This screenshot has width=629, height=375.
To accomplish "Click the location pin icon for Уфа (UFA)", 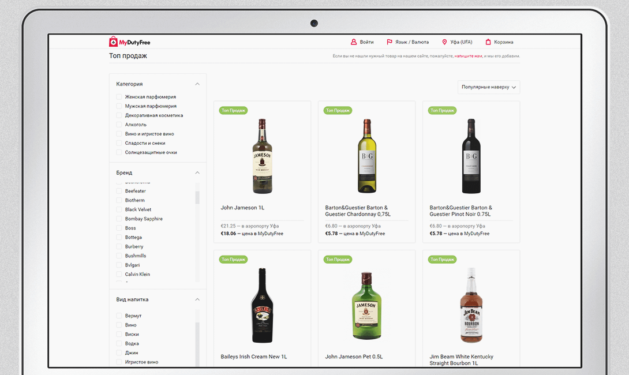I will pyautogui.click(x=444, y=42).
